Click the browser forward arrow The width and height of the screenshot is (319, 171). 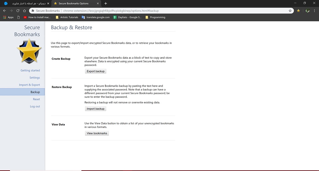11,11
